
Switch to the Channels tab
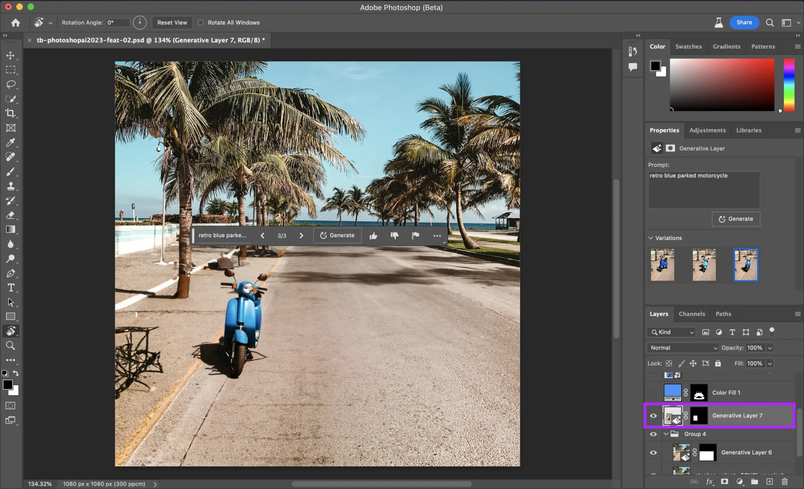pyautogui.click(x=692, y=314)
